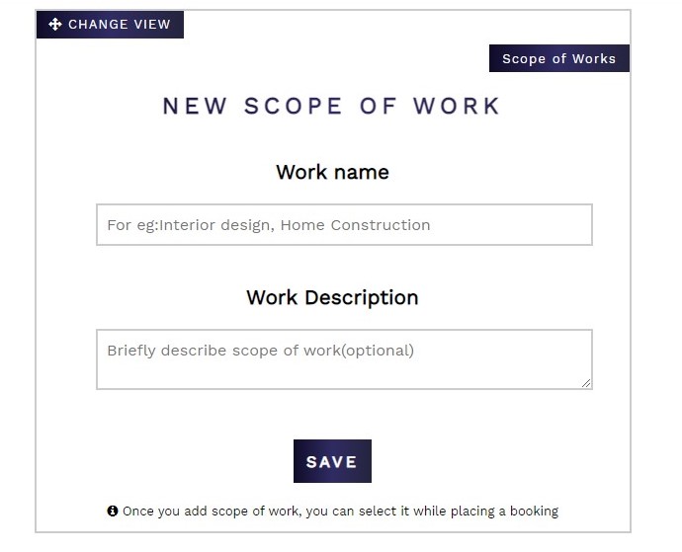Go to the Scope of Works list
The width and height of the screenshot is (682, 552).
[x=558, y=58]
